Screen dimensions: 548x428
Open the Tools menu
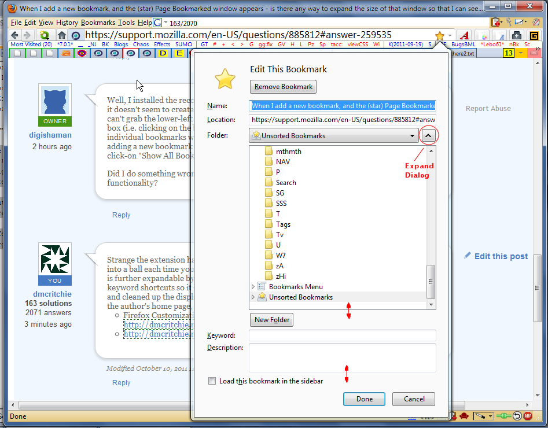point(126,23)
